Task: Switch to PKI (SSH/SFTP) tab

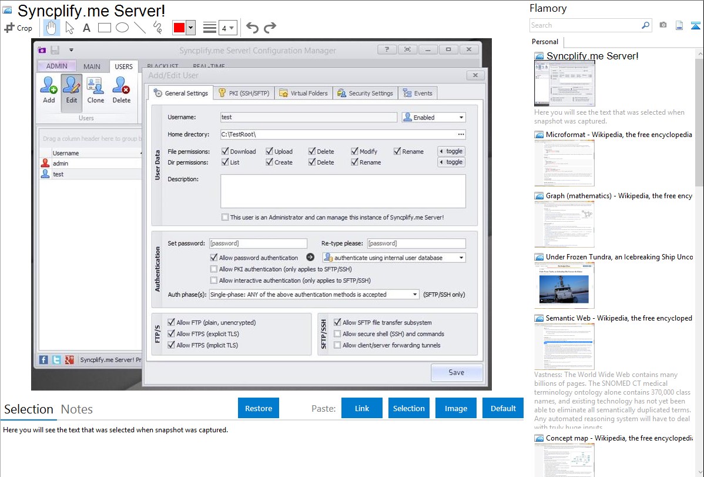Action: 244,93
